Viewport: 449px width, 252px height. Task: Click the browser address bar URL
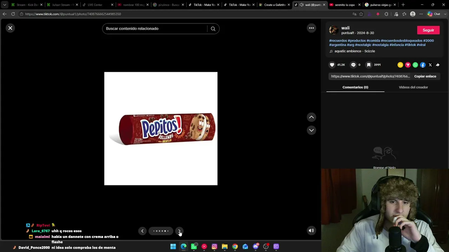[x=73, y=14]
